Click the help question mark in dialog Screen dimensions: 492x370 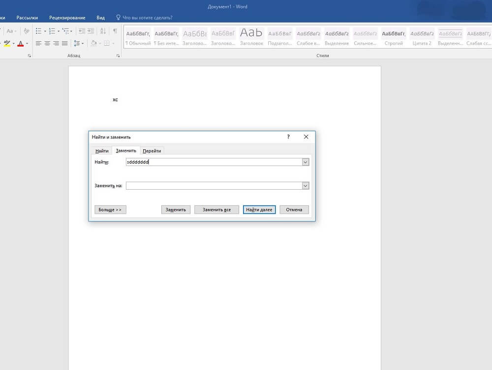pyautogui.click(x=288, y=137)
